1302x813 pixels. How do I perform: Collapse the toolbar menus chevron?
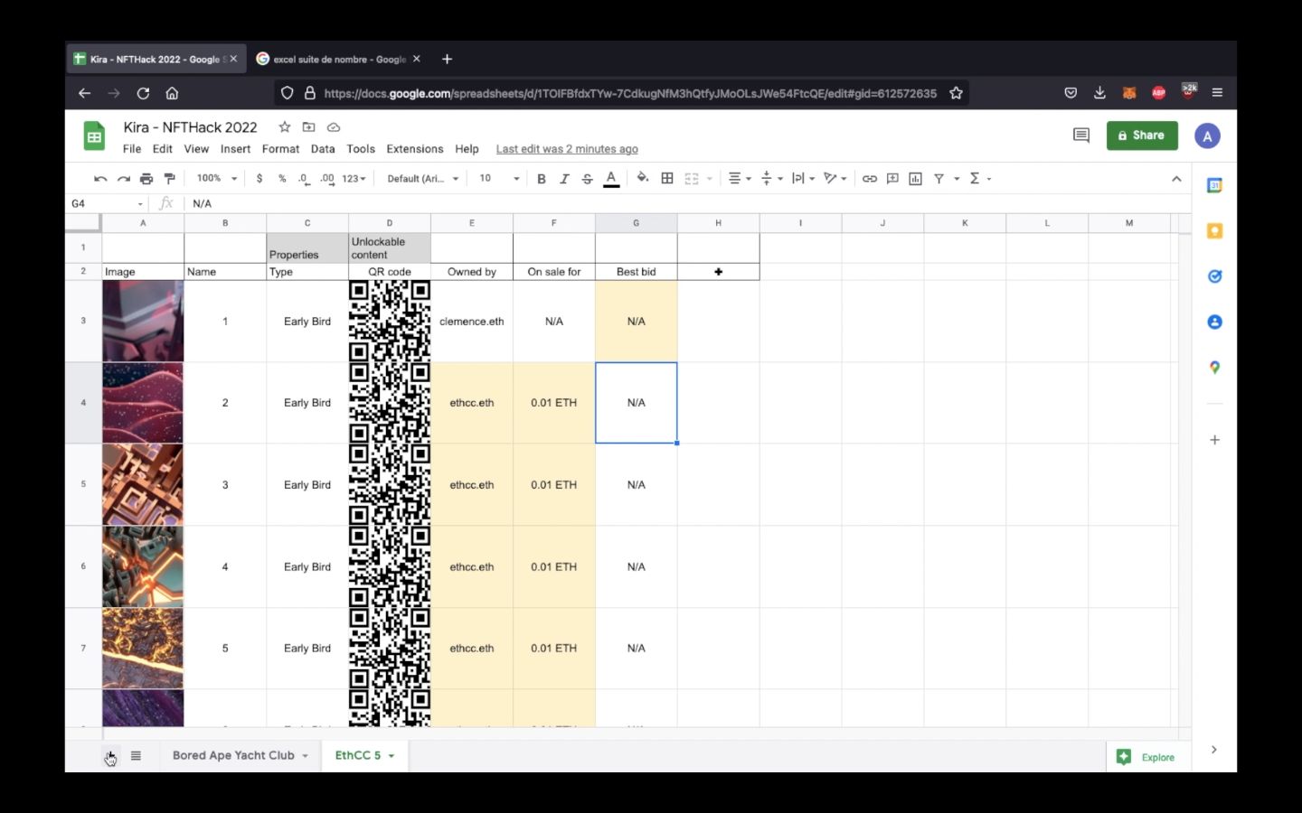click(1176, 179)
